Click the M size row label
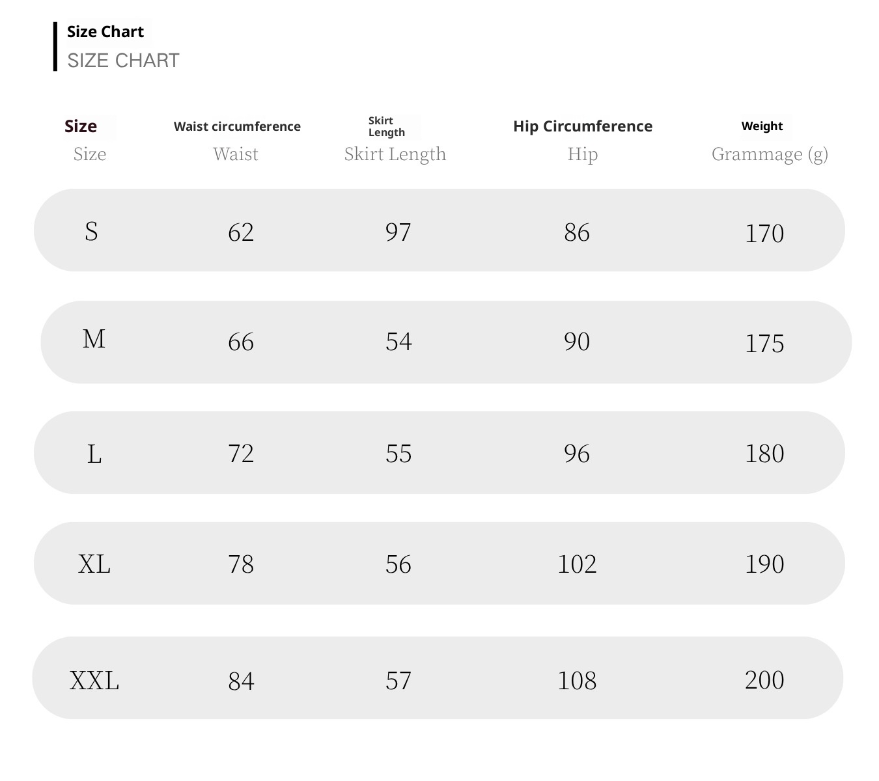Screen dimensions: 879x781 pos(94,339)
